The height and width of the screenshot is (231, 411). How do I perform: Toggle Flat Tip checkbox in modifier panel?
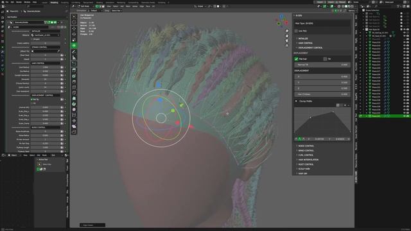[x=31, y=99]
